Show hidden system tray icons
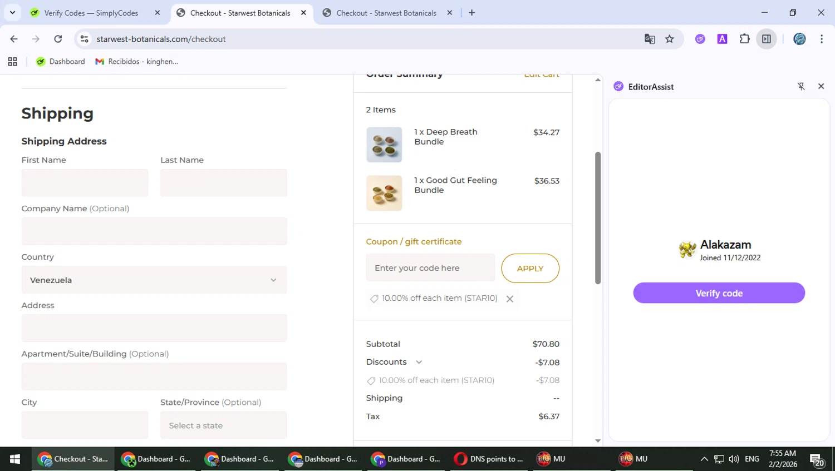This screenshot has width=835, height=471. [x=704, y=459]
